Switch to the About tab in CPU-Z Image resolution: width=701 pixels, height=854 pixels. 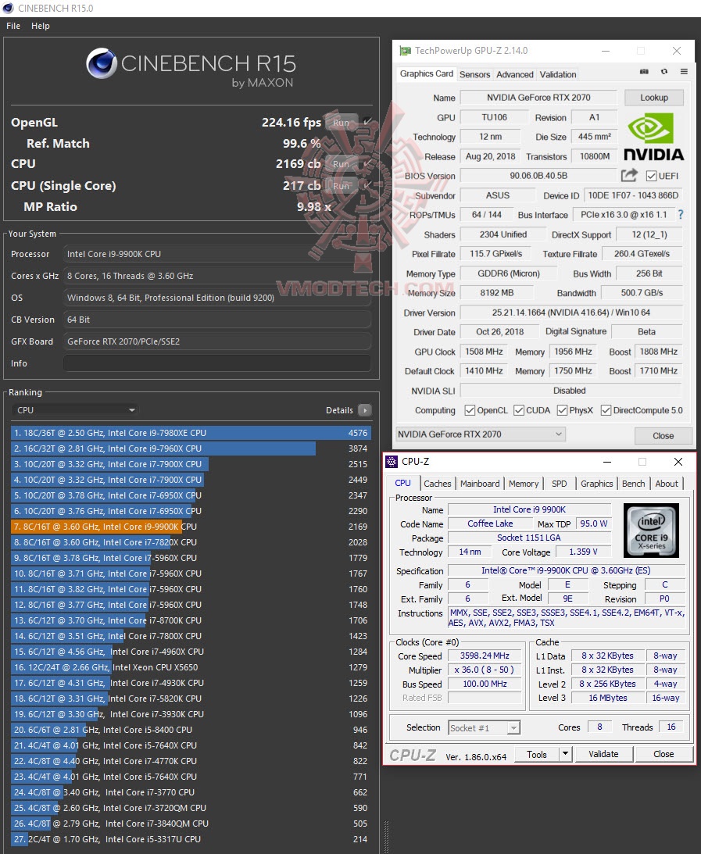click(x=667, y=484)
